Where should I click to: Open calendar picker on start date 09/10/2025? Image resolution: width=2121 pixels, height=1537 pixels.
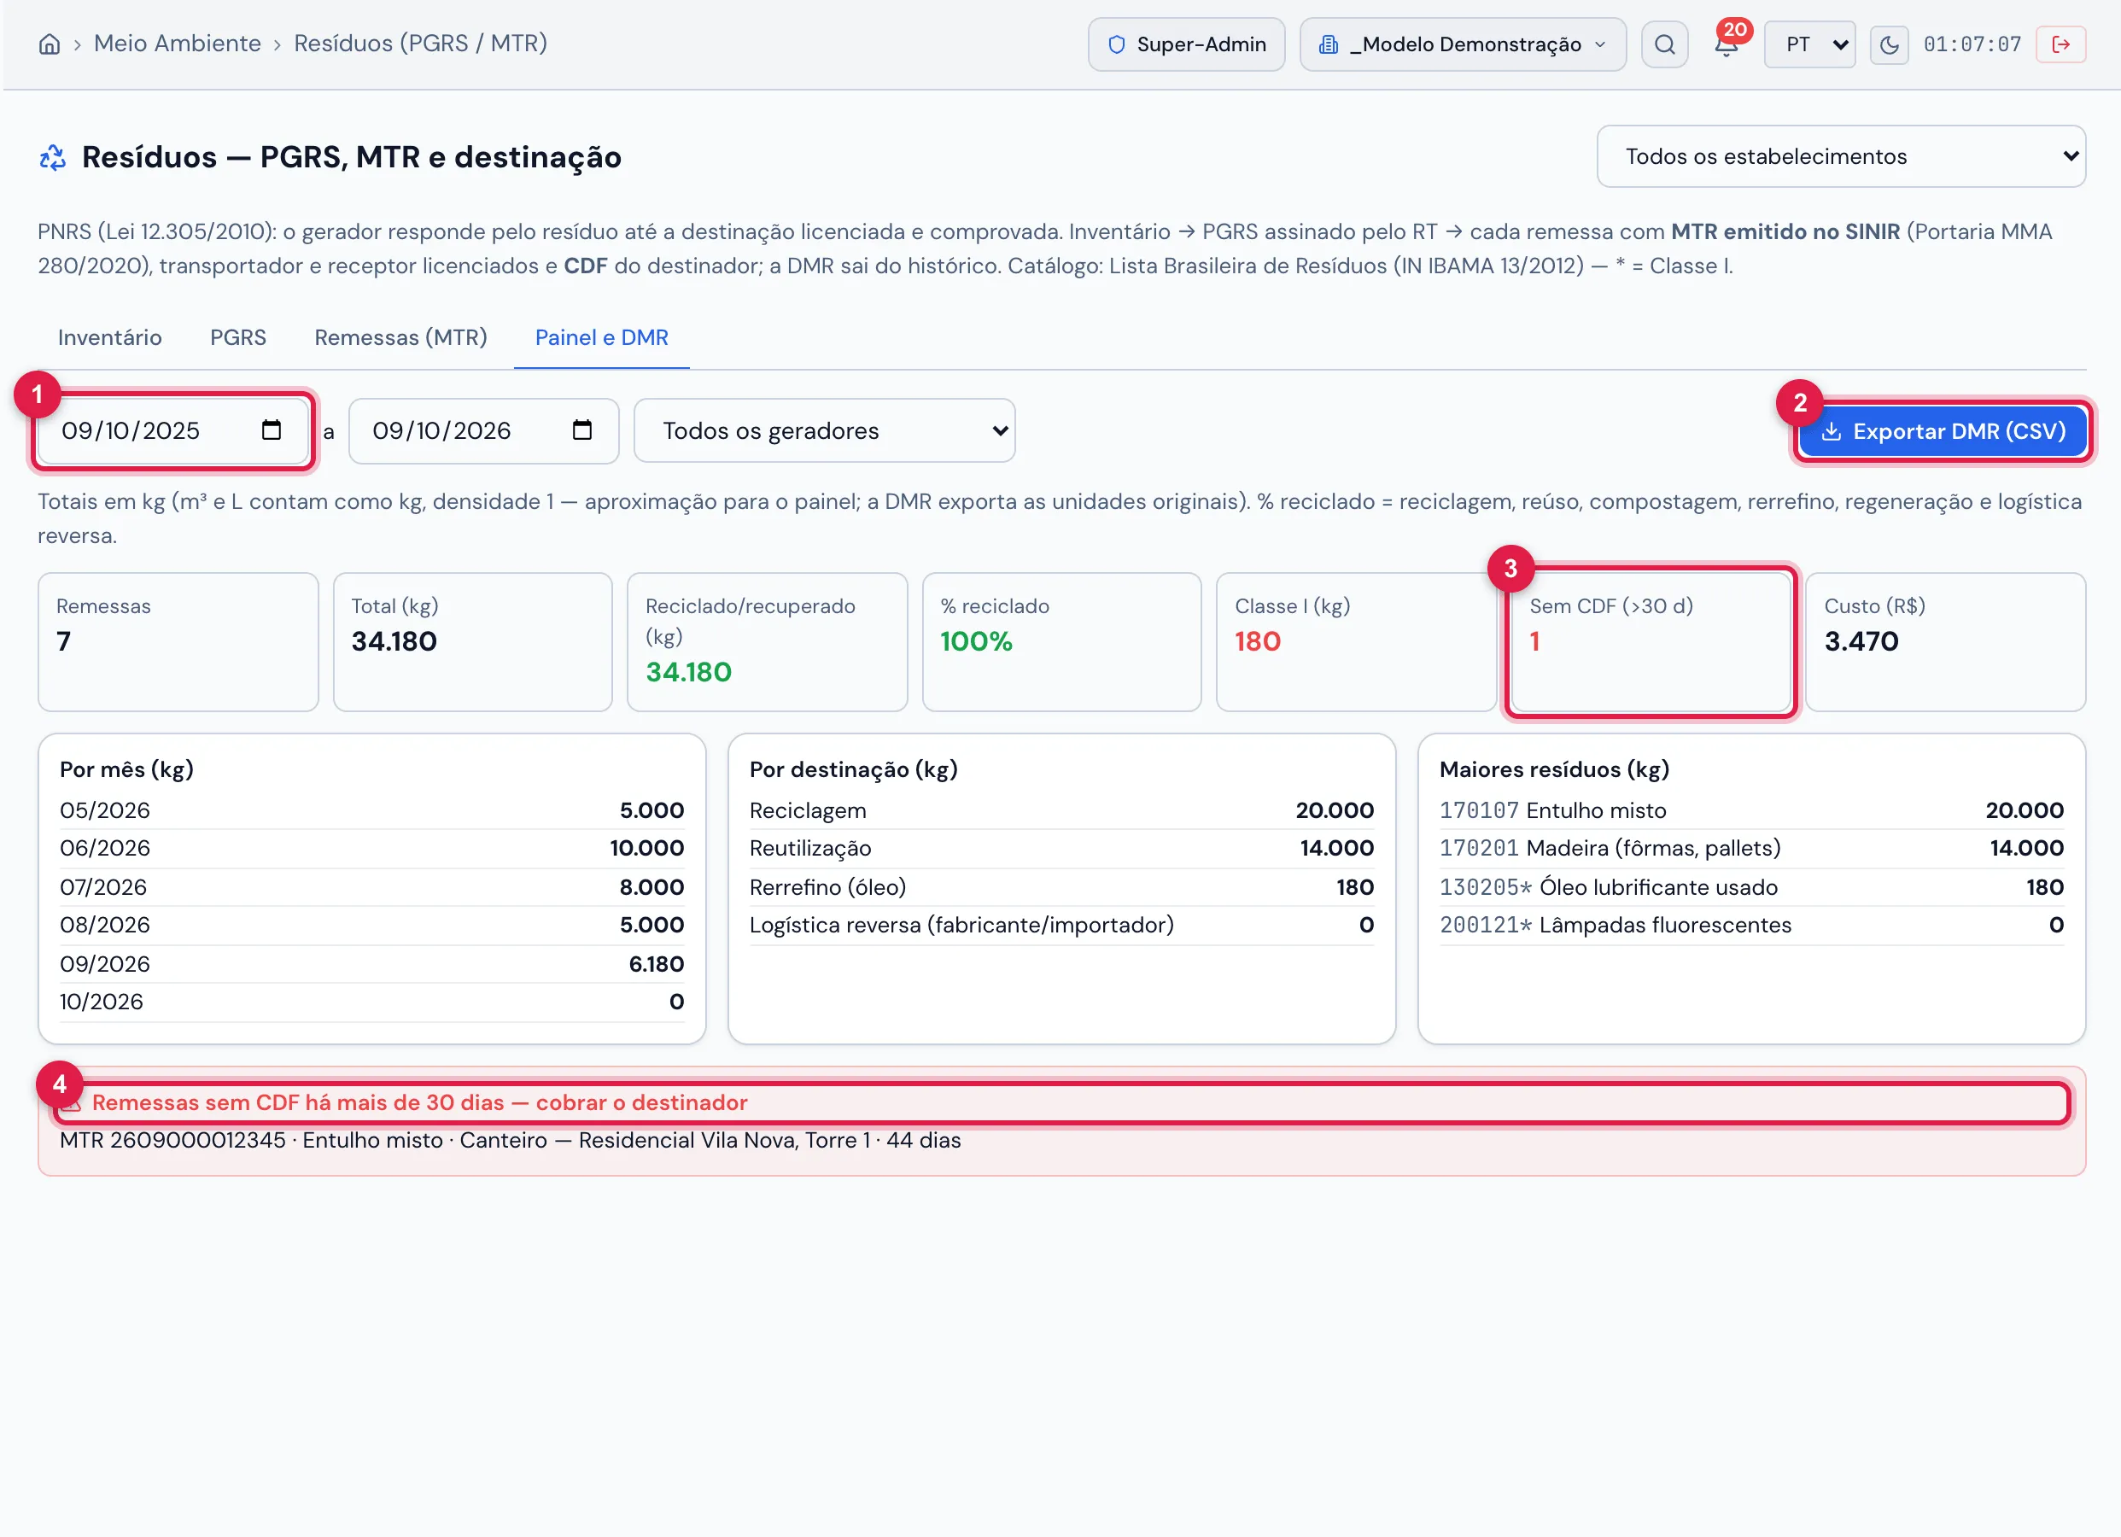(x=272, y=430)
